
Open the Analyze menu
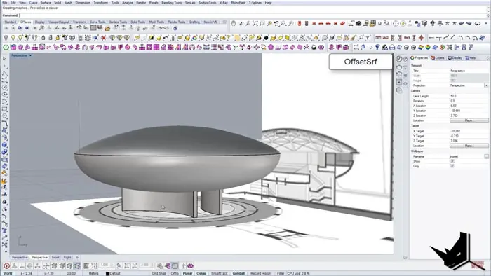tap(128, 3)
